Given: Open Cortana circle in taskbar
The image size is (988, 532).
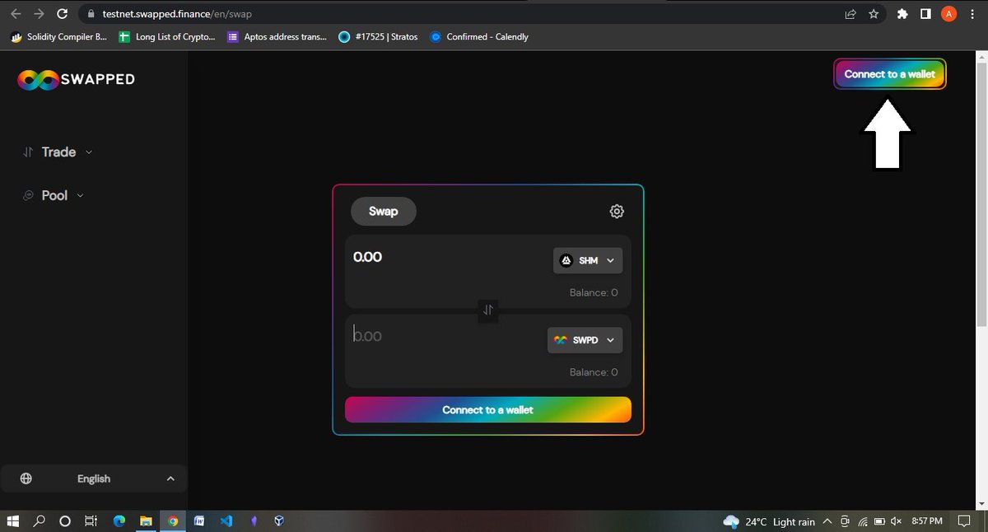Looking at the screenshot, I should 65,521.
